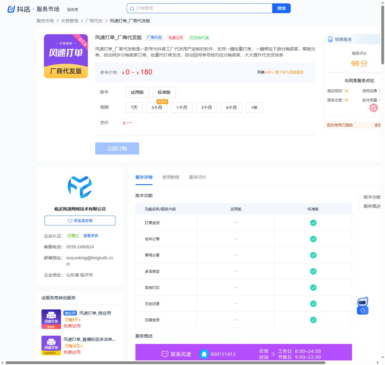Open the 风速打单_直播标签 service icon
The image size is (385, 365).
coord(51,346)
